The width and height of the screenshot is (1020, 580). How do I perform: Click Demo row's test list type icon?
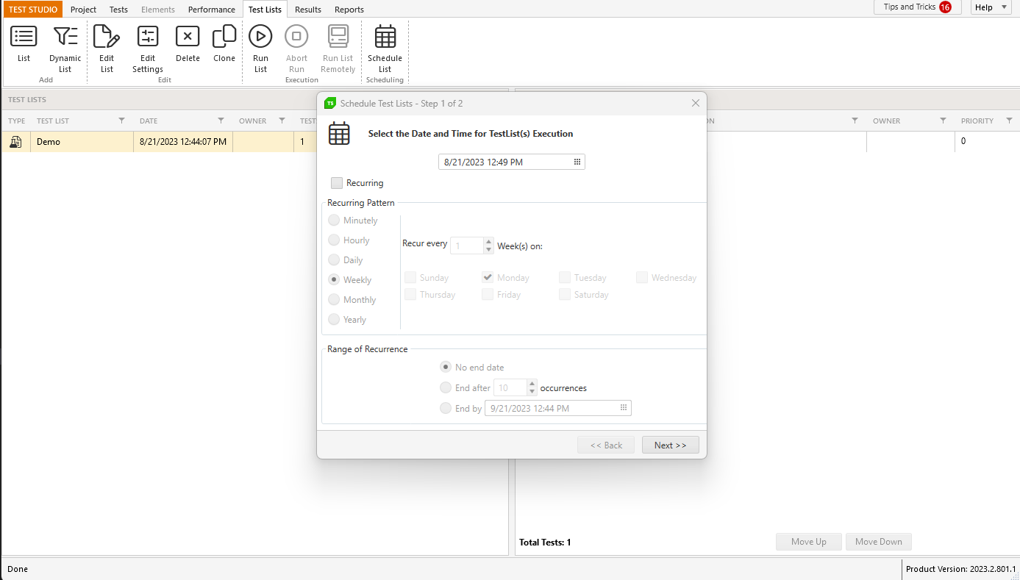click(x=15, y=142)
